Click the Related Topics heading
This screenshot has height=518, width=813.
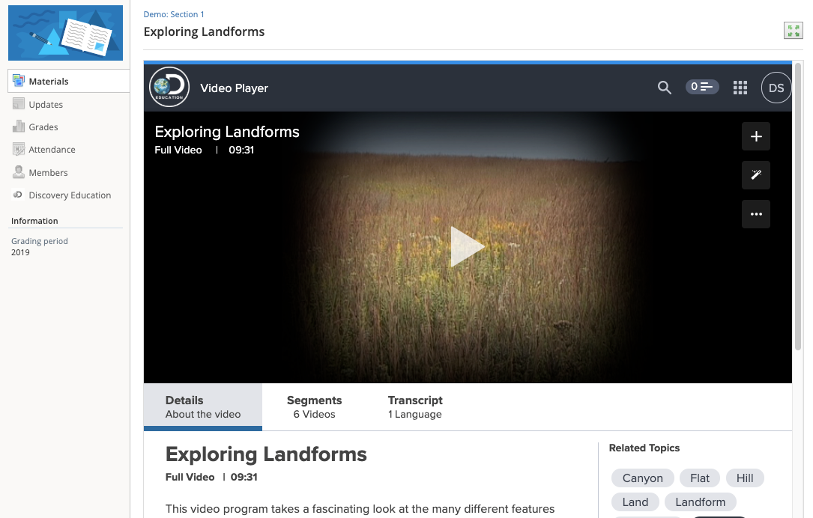click(644, 448)
